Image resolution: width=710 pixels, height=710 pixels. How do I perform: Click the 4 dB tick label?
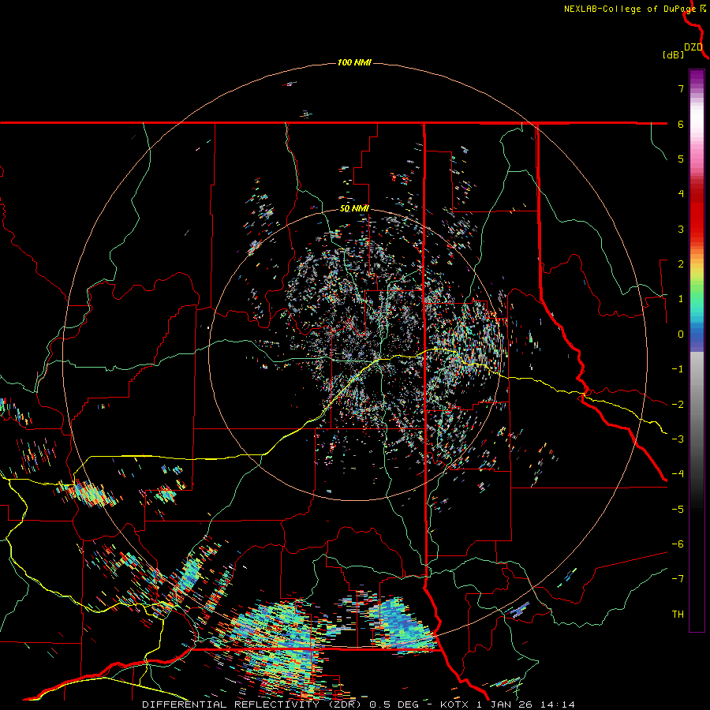(681, 194)
